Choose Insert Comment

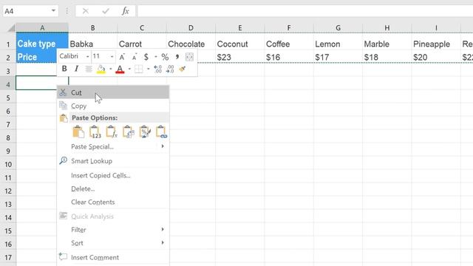click(113, 257)
